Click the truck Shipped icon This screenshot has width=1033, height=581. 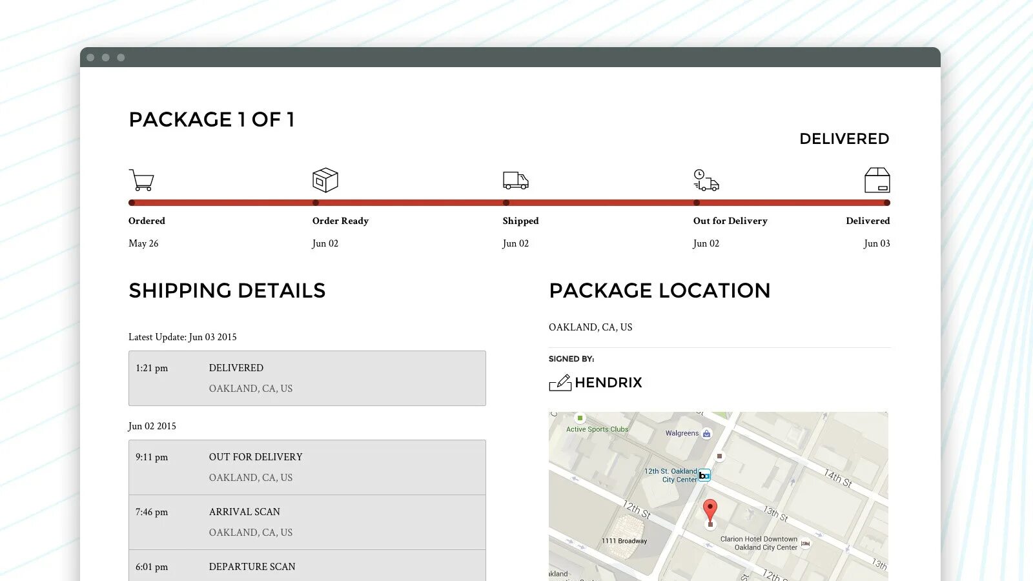[x=516, y=181]
